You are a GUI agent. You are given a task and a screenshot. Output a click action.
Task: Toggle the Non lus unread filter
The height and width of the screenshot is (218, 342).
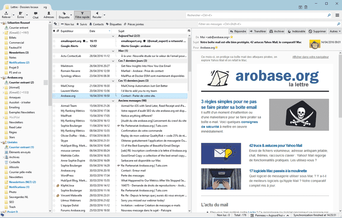point(67,24)
